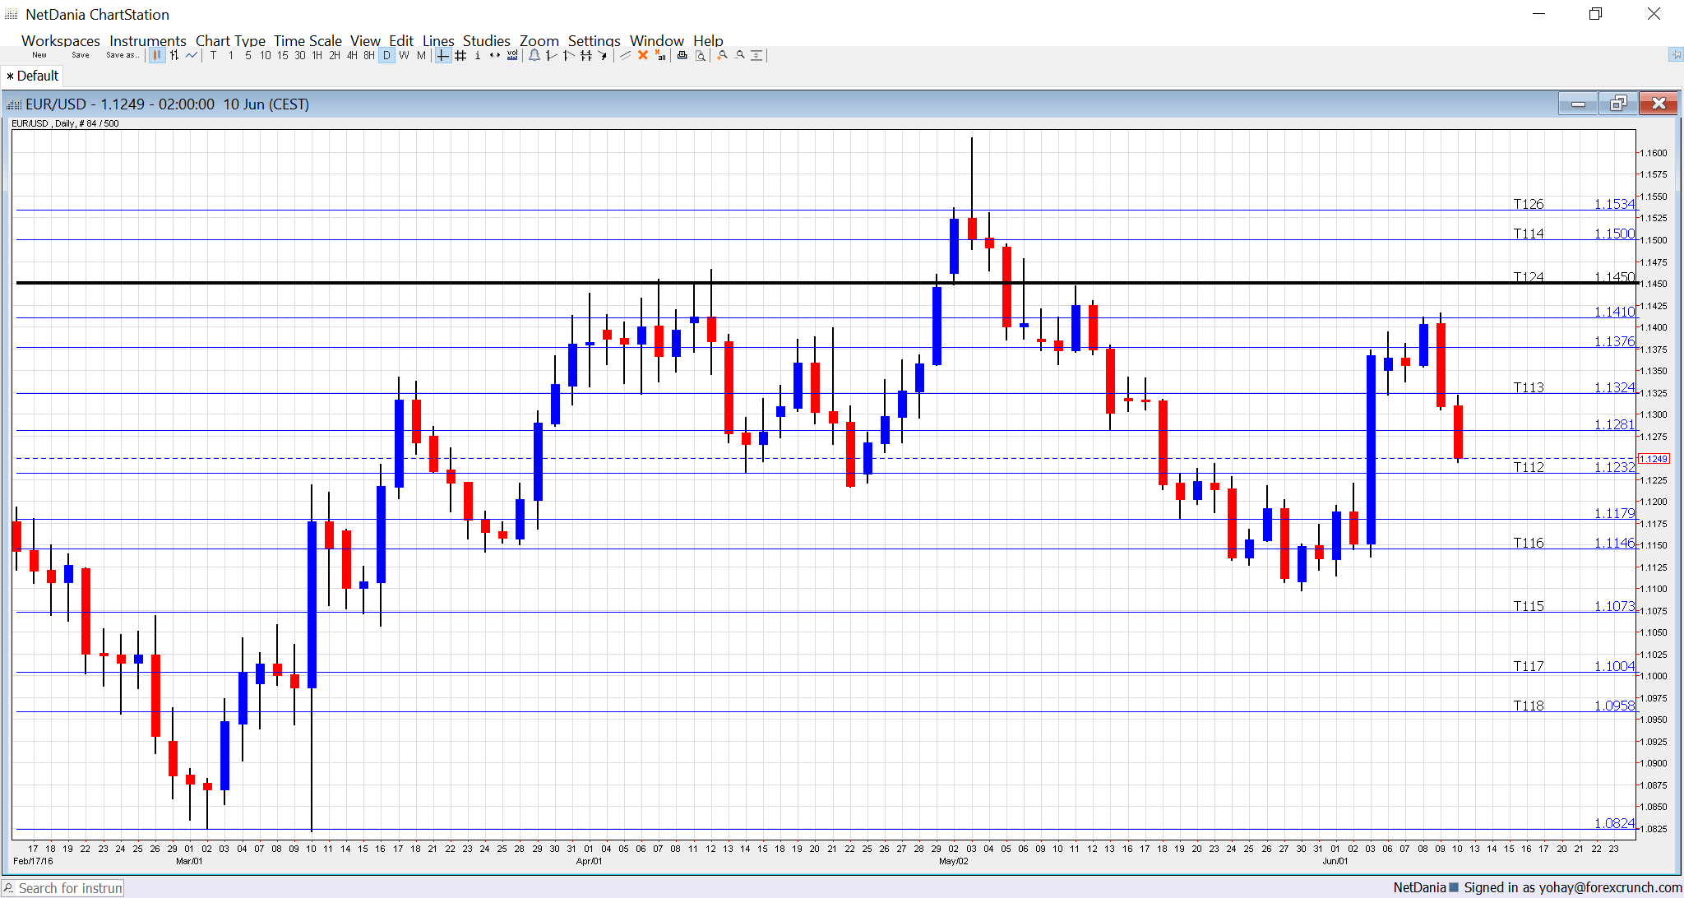Open the Time Scale menu

[308, 40]
